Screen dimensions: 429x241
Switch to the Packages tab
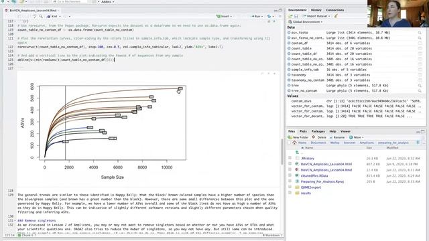point(318,131)
